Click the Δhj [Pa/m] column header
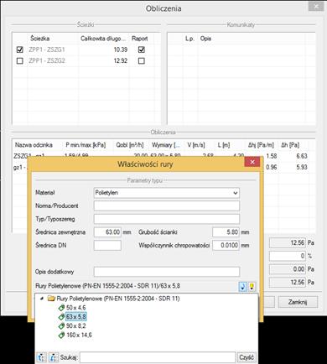327x364 pixels. click(x=261, y=145)
